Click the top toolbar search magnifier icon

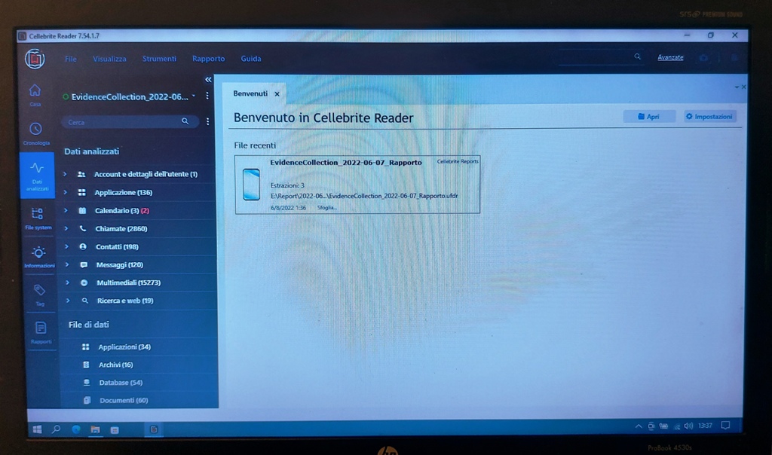(638, 56)
